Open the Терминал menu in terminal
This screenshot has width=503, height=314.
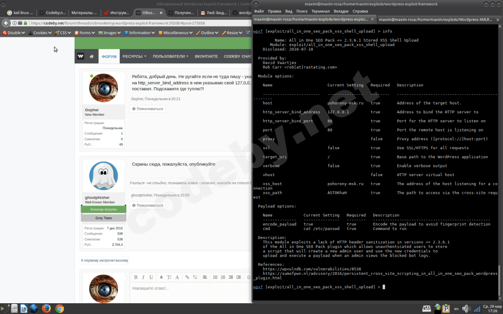(x=320, y=11)
